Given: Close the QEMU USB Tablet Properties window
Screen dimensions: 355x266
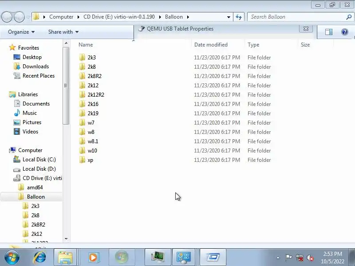Looking at the screenshot, I should tap(306, 28).
